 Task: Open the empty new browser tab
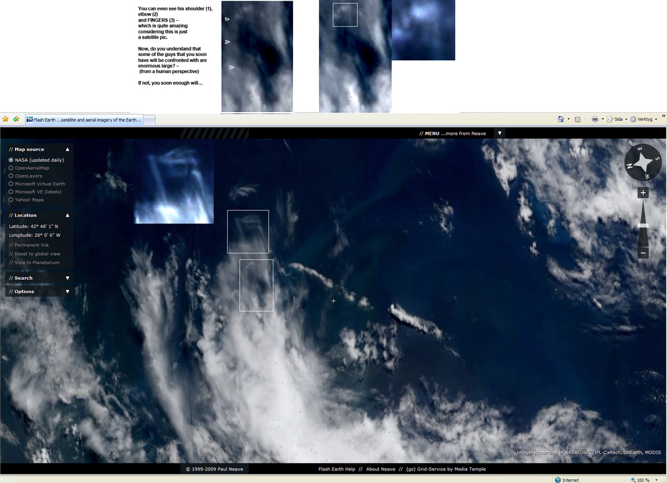149,120
